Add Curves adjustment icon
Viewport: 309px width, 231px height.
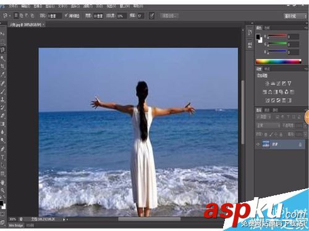coord(279,83)
